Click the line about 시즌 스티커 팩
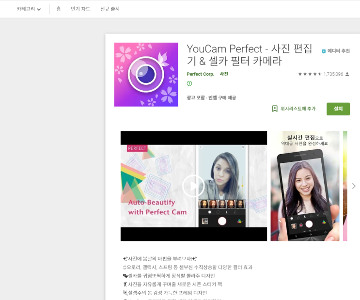Viewport: 360px width, 300px height. click(x=172, y=284)
